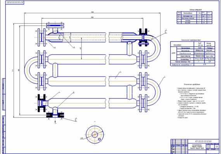Click the drawing number stamp at top left
This screenshot has height=154, width=221.
click(15, 3)
